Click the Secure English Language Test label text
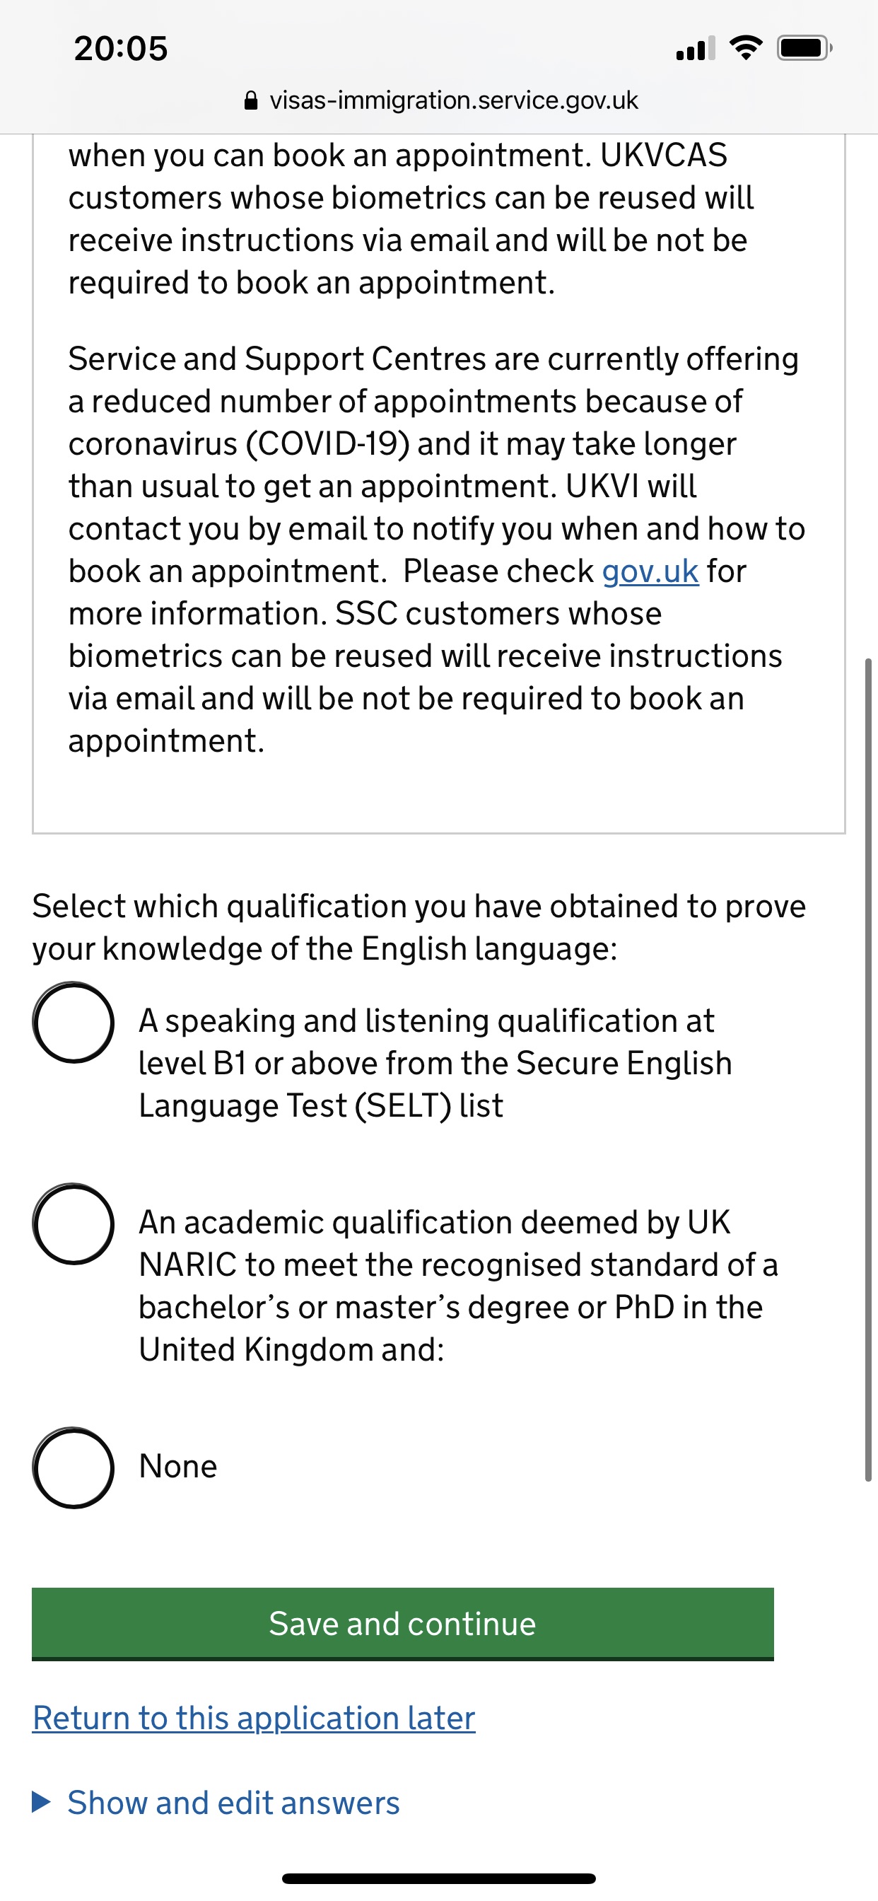878x1901 pixels. pyautogui.click(x=435, y=1064)
